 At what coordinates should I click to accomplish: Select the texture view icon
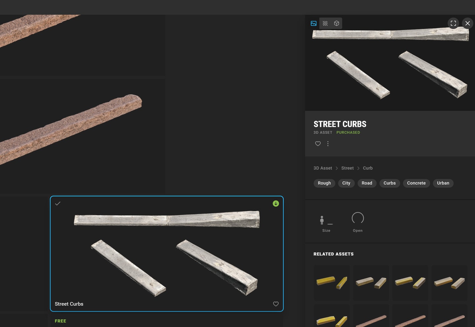pos(325,23)
